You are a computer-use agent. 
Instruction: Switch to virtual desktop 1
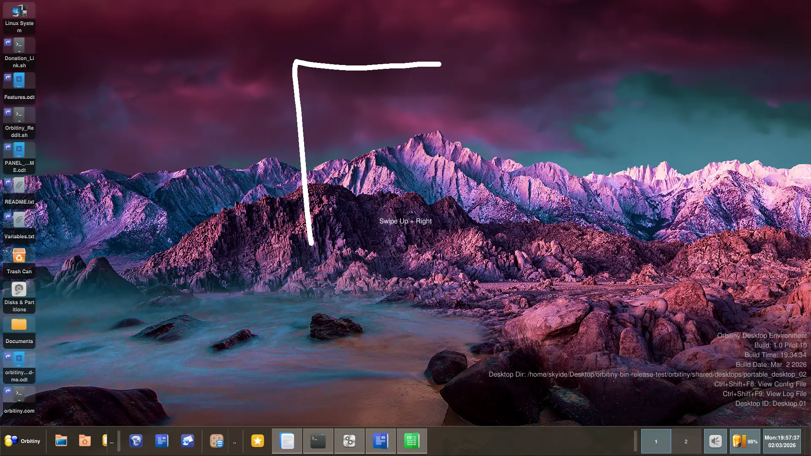pyautogui.click(x=656, y=442)
